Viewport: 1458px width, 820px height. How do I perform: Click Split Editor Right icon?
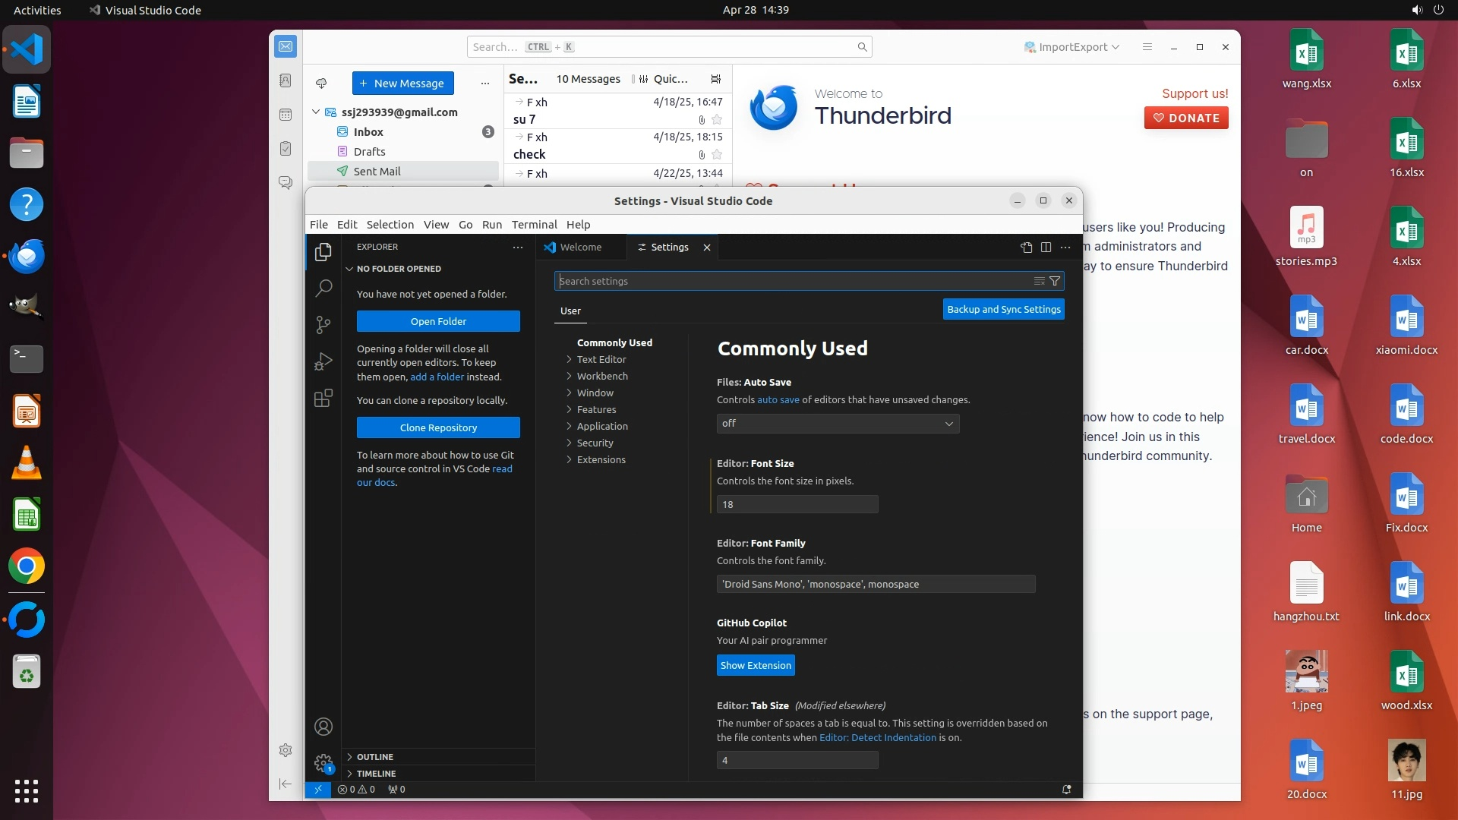click(1046, 248)
